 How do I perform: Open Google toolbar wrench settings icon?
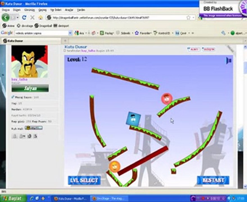pyautogui.click(x=223, y=33)
